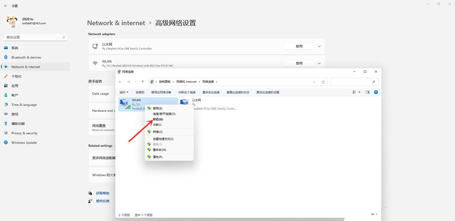
Task: Click 控制面板 in address bar
Action: tap(165, 82)
